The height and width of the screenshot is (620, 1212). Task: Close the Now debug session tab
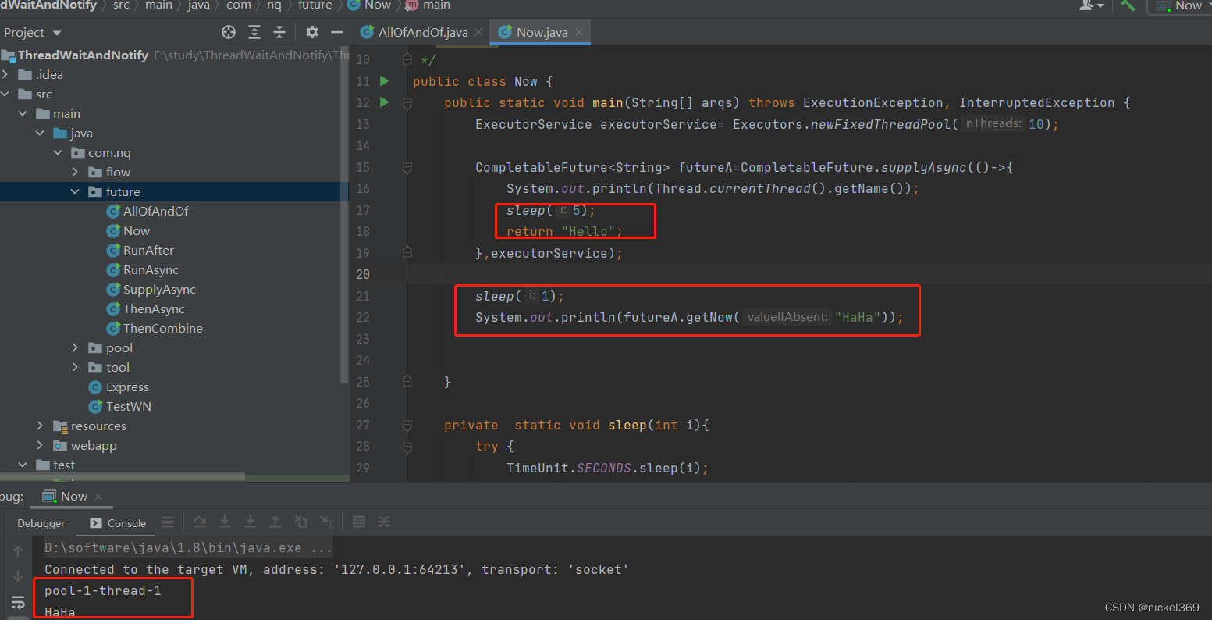click(x=98, y=497)
